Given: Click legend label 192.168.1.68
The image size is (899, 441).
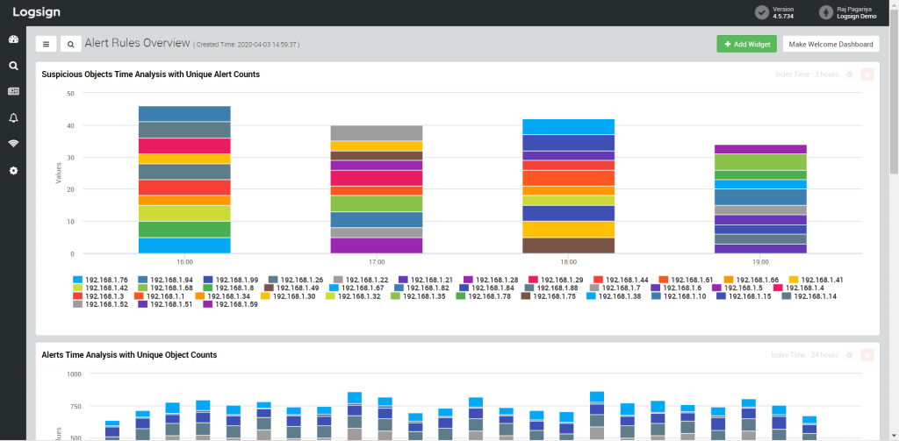Looking at the screenshot, I should tap(172, 288).
